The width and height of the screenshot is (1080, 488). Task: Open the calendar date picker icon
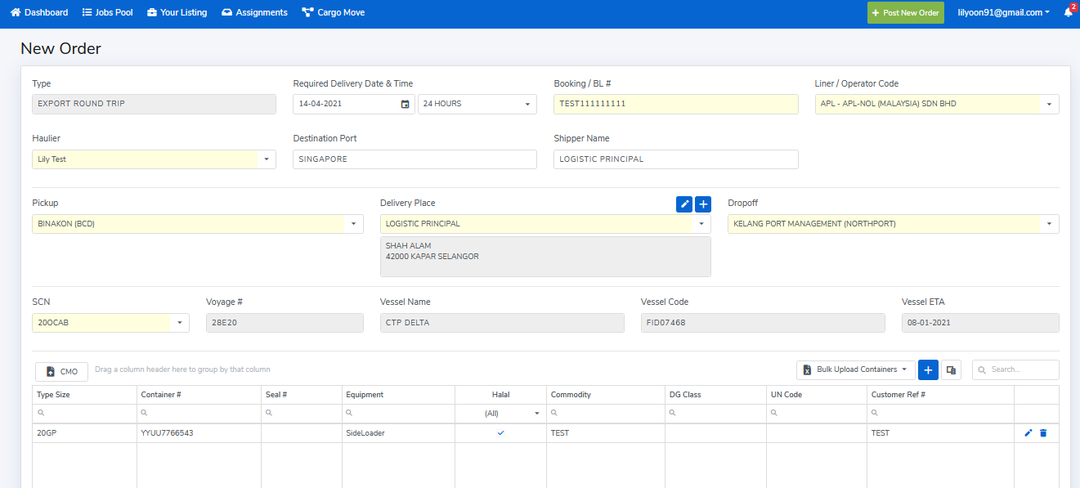(x=405, y=104)
